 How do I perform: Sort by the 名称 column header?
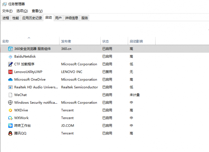[30, 41]
